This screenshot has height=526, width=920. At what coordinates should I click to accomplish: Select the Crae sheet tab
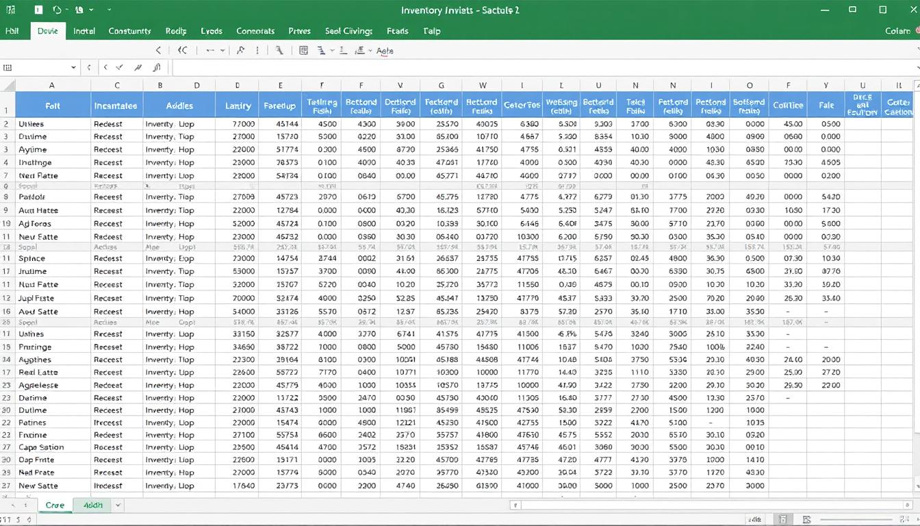tap(55, 505)
